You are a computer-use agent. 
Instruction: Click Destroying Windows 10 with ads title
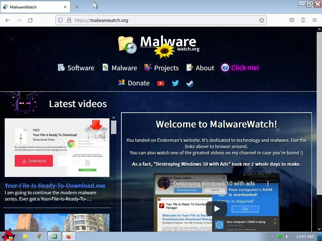pos(214,183)
